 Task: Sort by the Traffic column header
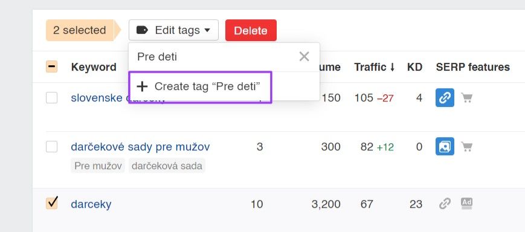click(x=375, y=67)
